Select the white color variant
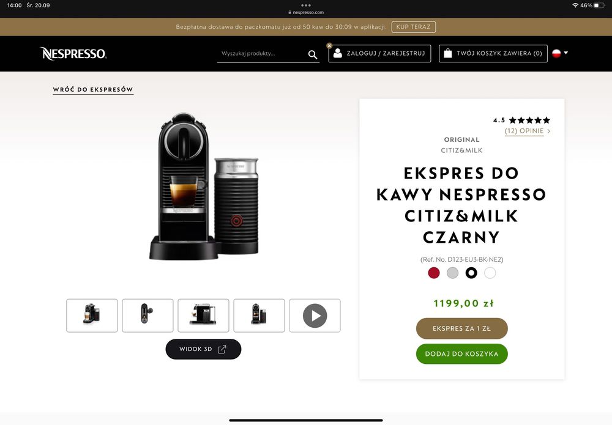612x425 pixels. [490, 273]
